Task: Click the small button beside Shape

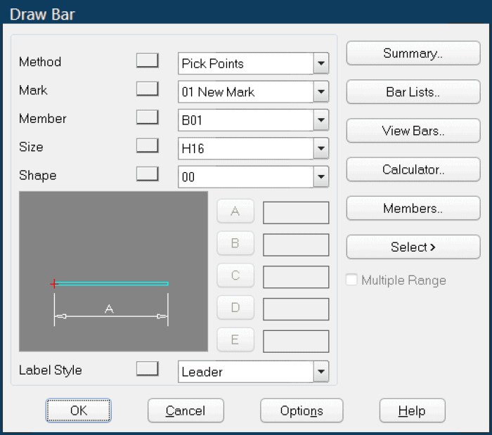Action: [147, 174]
